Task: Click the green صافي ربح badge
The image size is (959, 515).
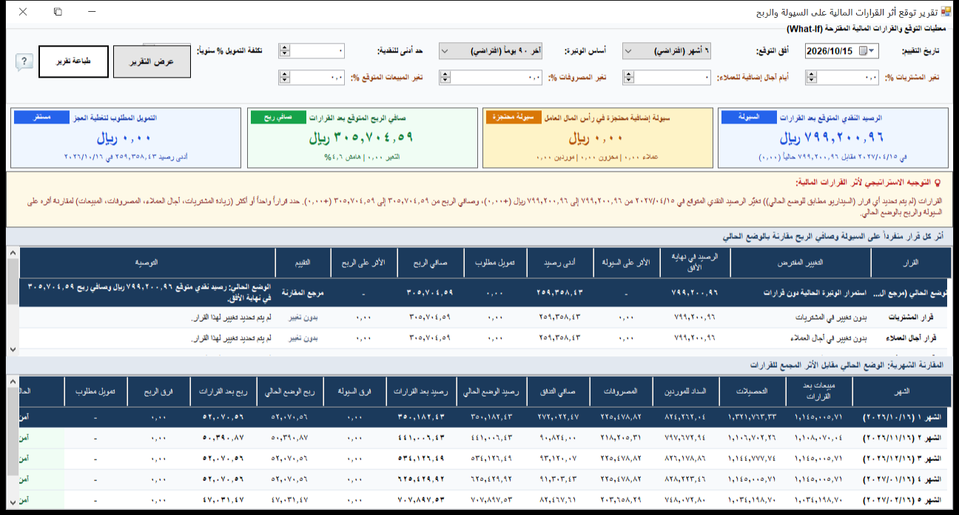Action: point(278,118)
